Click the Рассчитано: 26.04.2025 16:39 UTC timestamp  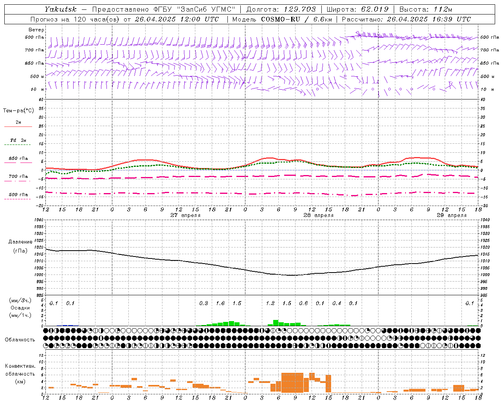coord(406,19)
